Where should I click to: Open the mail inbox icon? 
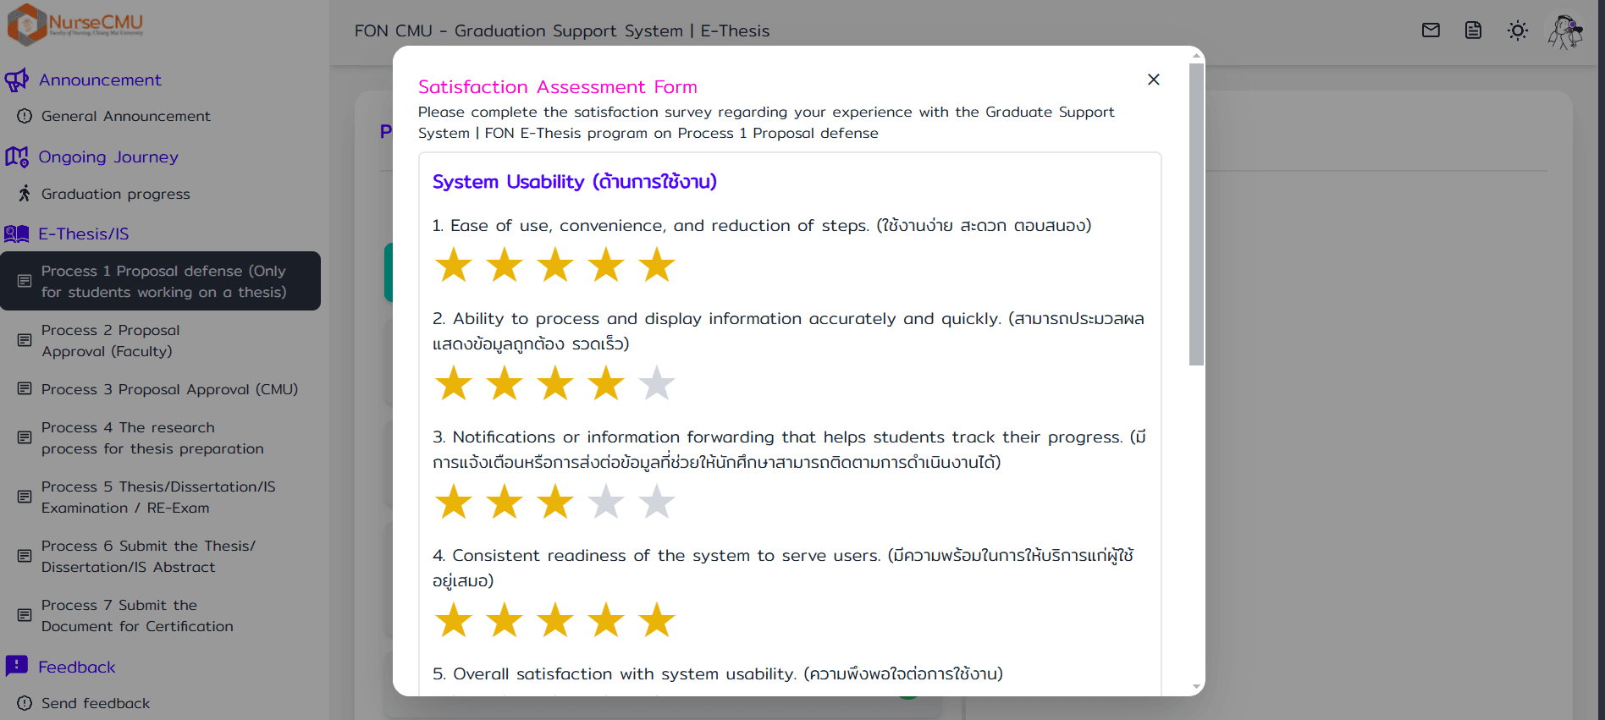[x=1431, y=30]
